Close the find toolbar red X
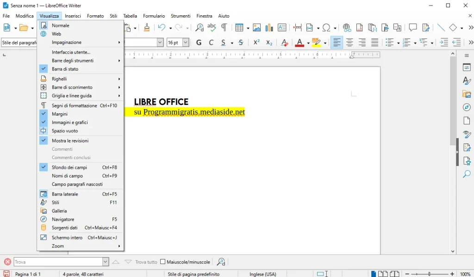 point(7,262)
